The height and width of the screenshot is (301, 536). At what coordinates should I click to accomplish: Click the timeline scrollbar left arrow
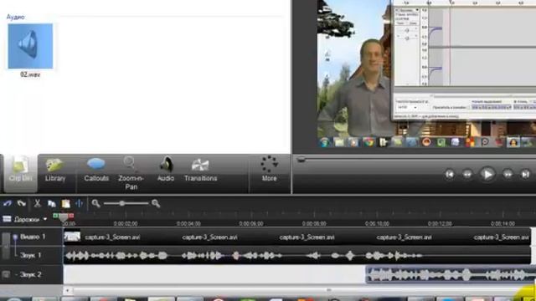click(x=67, y=290)
